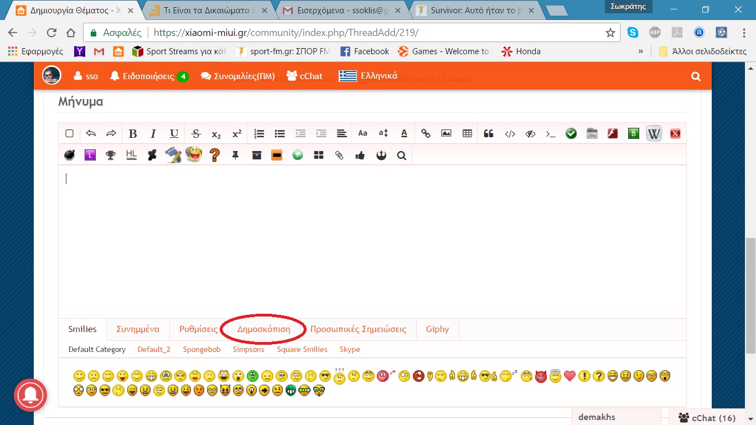Click the trophy toolbar icon
Screen dimensions: 756x425
(x=111, y=155)
